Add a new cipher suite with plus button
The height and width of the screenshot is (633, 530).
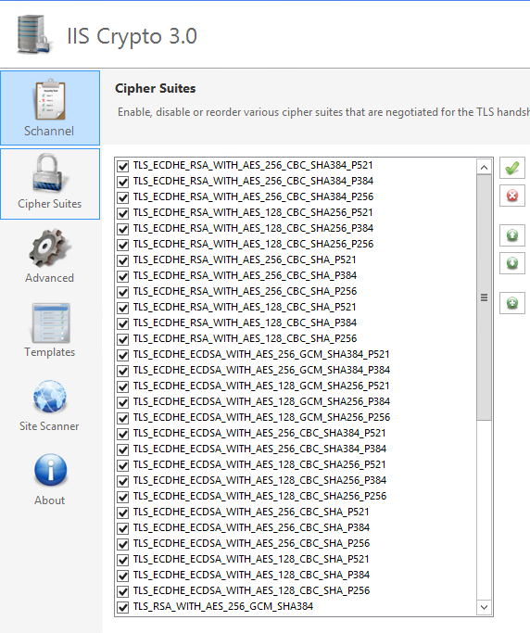tap(512, 303)
